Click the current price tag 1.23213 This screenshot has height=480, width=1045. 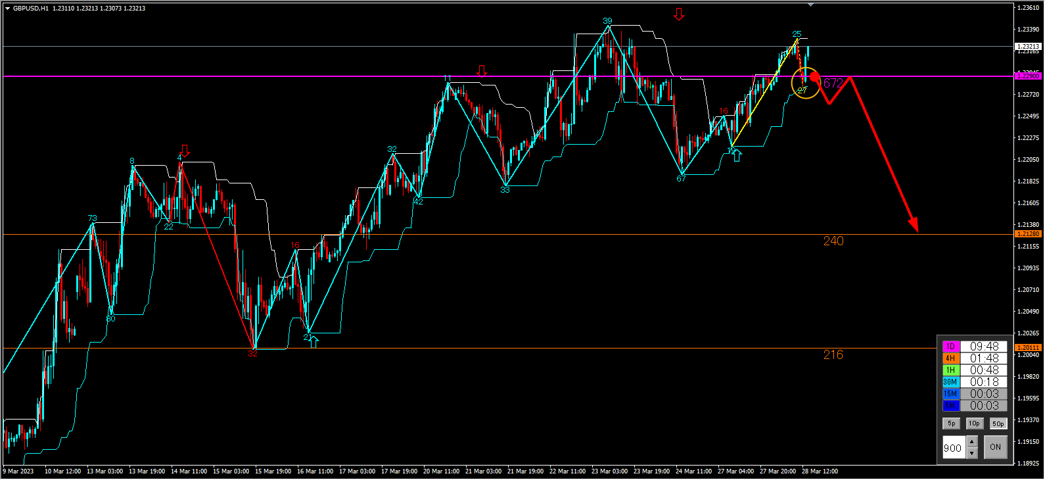tap(1029, 47)
